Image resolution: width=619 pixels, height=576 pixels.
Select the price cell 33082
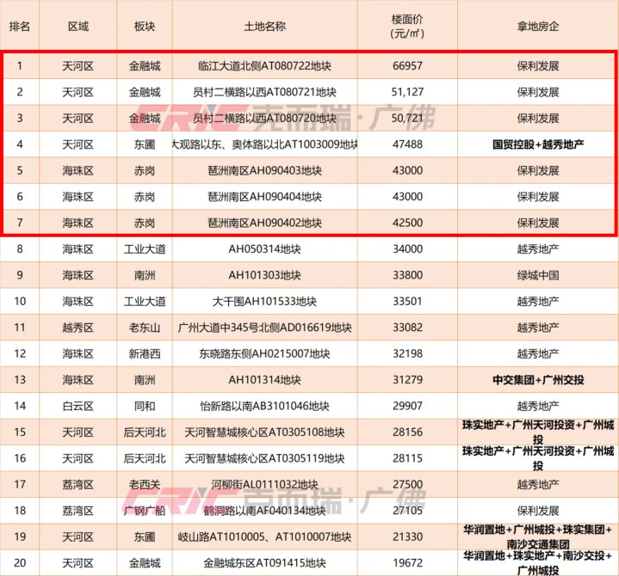[407, 328]
